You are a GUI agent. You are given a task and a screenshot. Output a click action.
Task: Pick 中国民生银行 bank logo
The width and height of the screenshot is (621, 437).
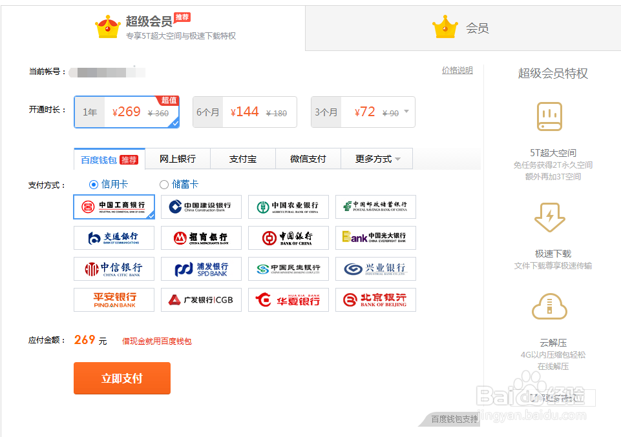click(x=288, y=269)
